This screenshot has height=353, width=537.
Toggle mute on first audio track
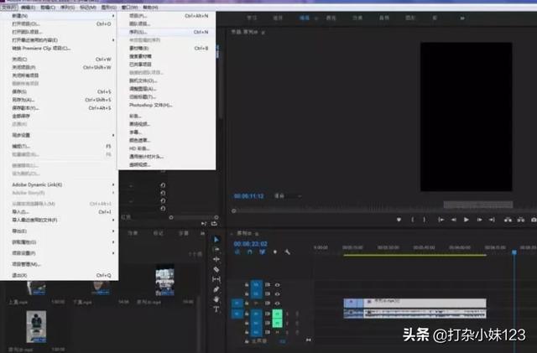click(x=278, y=314)
